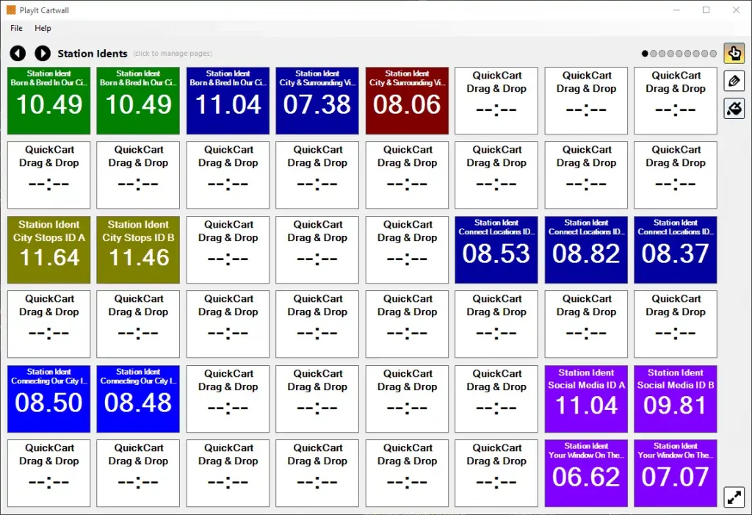752x515 pixels.
Task: Play the Connecting Our City 08.50 cart
Action: click(49, 399)
